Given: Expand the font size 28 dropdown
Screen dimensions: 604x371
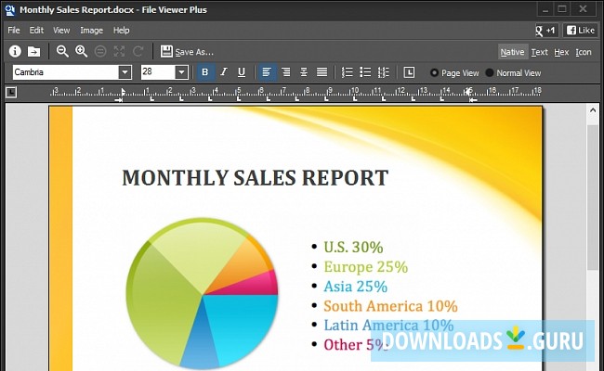Looking at the screenshot, I should (x=181, y=72).
